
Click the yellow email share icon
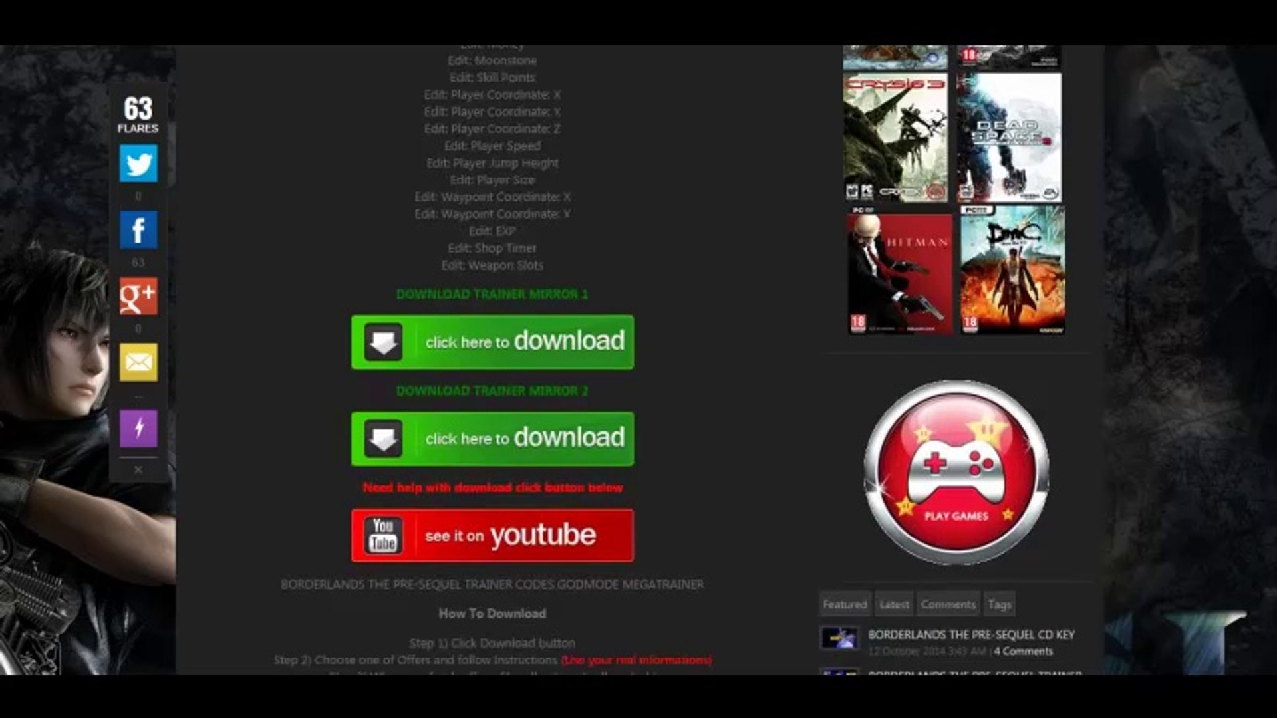pyautogui.click(x=138, y=362)
